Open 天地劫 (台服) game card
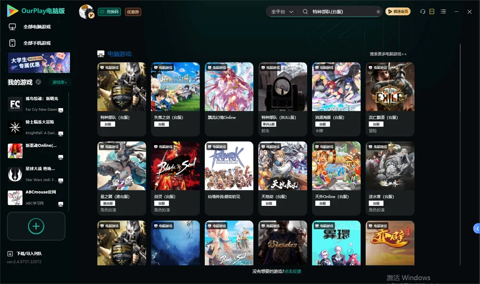This screenshot has width=480, height=284. pos(283,178)
